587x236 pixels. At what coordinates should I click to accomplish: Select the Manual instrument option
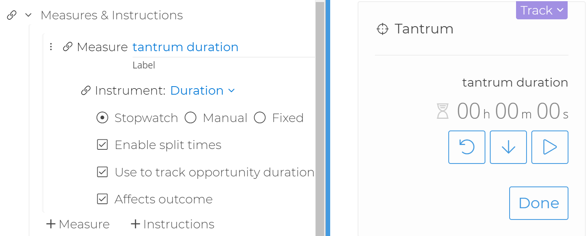(x=190, y=118)
